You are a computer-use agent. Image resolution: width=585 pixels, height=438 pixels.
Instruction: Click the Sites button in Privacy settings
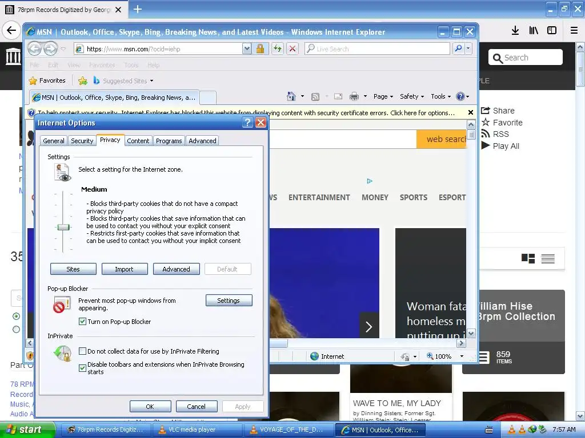click(73, 269)
